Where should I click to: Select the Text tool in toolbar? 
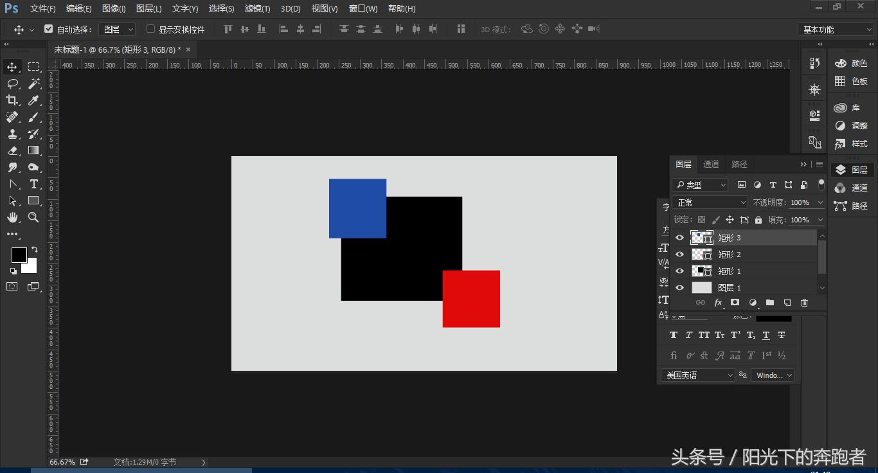pos(33,184)
